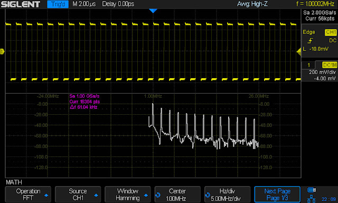This screenshot has height=203, width=338.
Task: Click the blue trigger position marker
Action: pyautogui.click(x=153, y=11)
